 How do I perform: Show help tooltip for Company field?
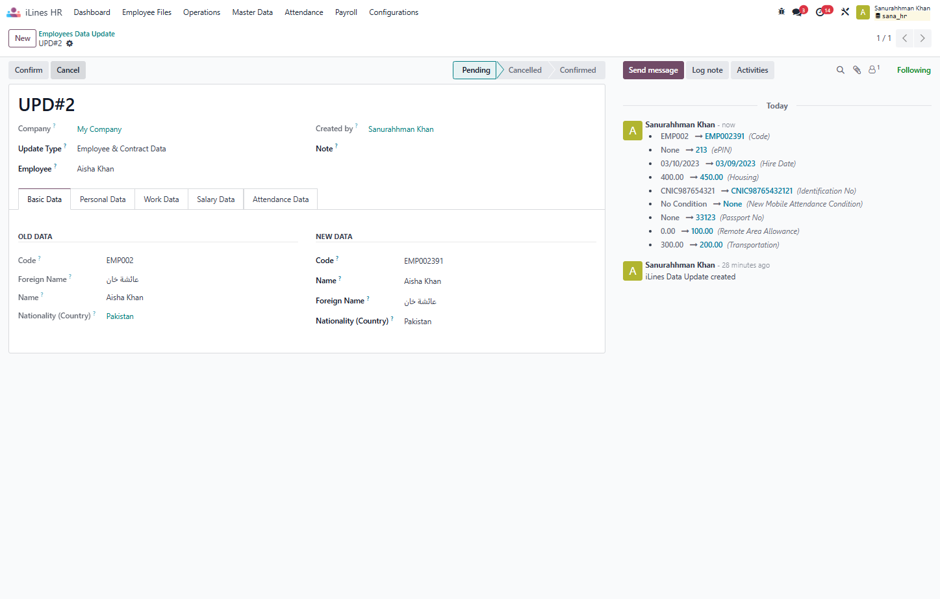coord(54,125)
